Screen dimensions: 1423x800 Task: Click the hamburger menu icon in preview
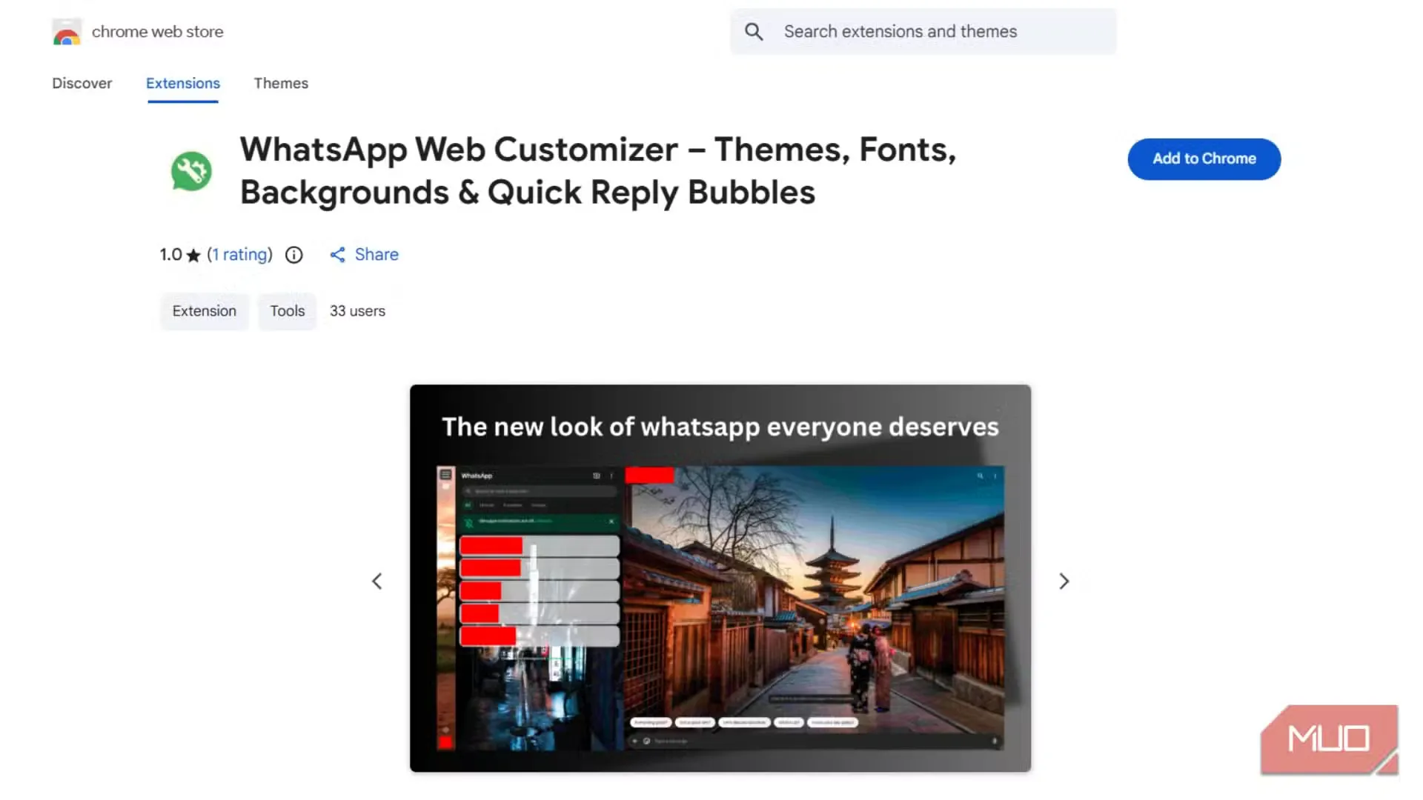(x=445, y=475)
